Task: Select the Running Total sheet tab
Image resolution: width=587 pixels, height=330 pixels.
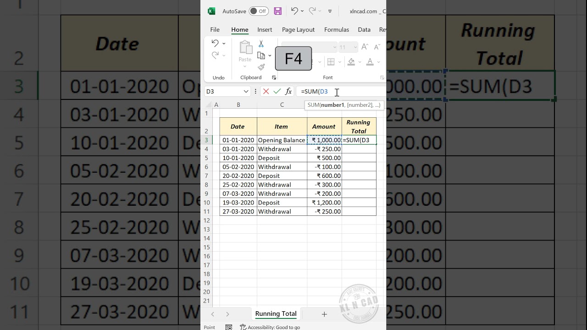Action: 276,314
